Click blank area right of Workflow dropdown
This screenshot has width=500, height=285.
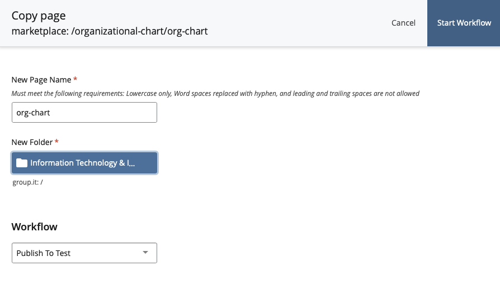319,253
